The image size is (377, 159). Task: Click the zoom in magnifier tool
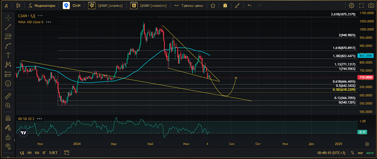(x=8, y=105)
